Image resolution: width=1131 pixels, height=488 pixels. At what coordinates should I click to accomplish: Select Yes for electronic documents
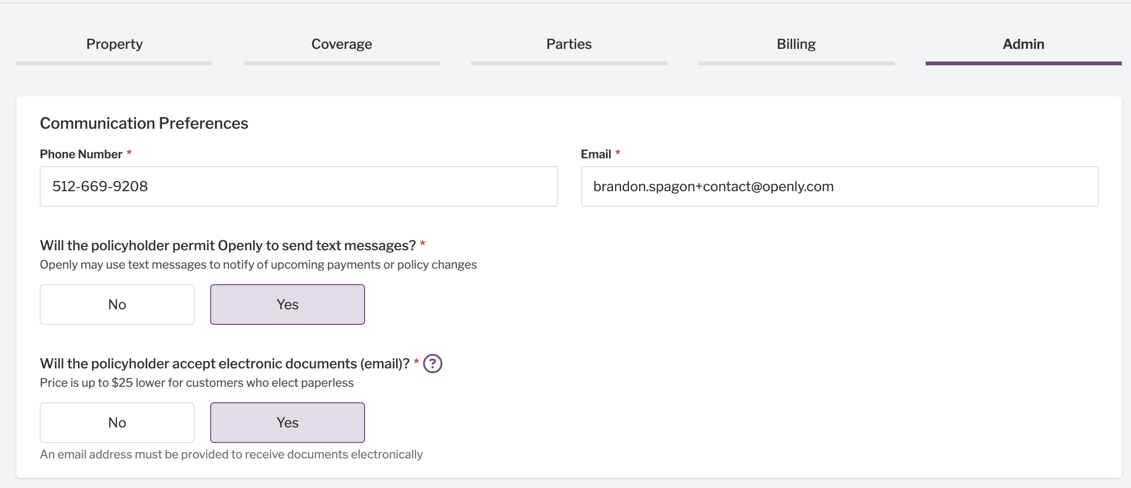point(288,423)
